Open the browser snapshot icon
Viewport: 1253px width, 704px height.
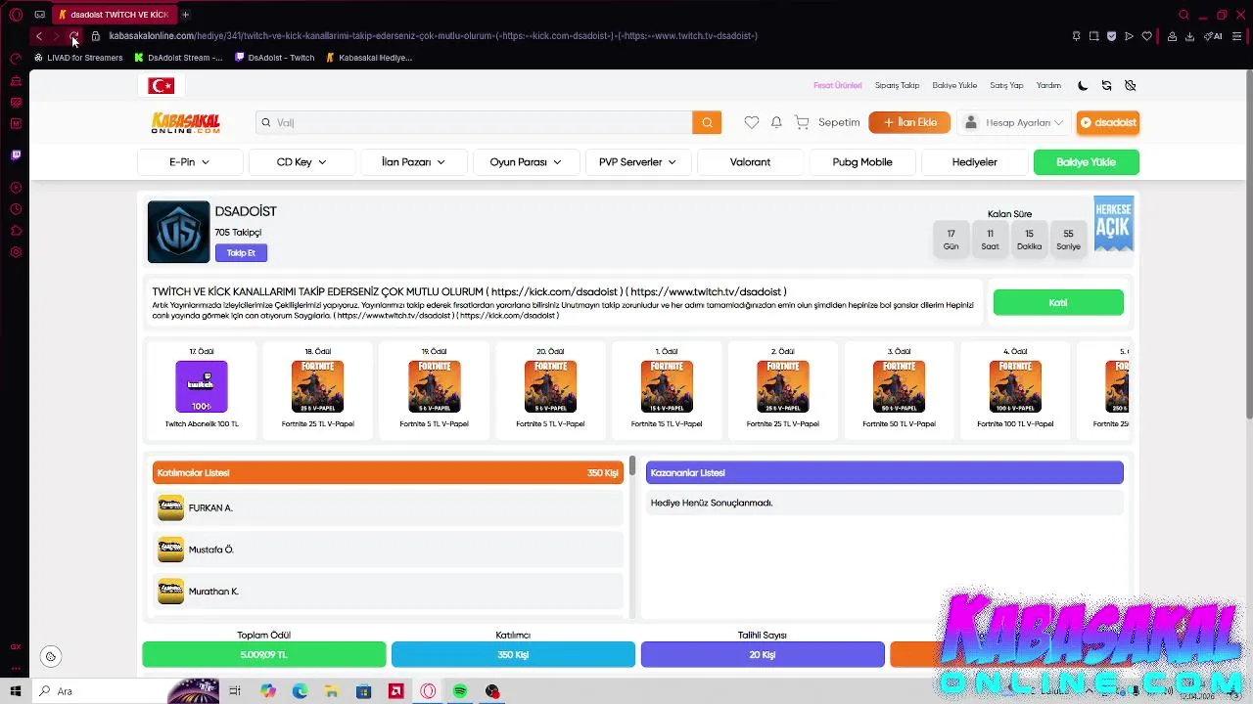1093,36
